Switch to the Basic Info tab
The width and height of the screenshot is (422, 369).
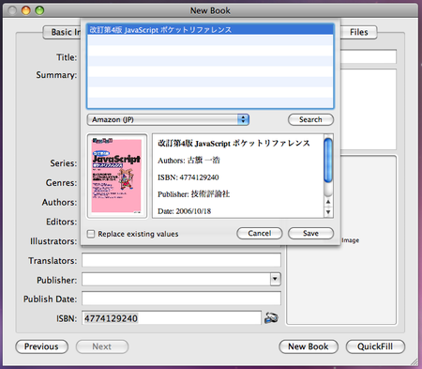(62, 32)
